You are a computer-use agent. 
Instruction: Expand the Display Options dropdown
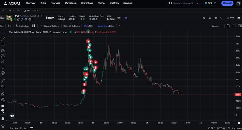[49, 26]
